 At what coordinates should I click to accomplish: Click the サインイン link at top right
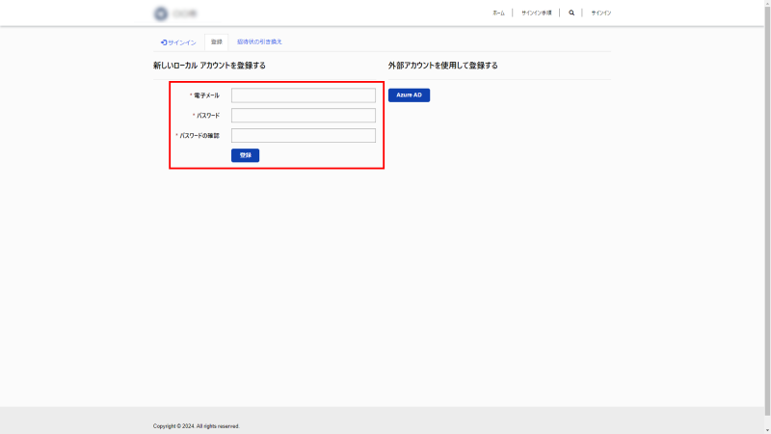600,14
